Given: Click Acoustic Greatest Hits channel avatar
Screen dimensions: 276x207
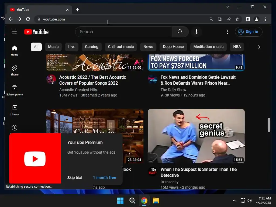Looking at the screenshot, I should [x=51, y=79].
